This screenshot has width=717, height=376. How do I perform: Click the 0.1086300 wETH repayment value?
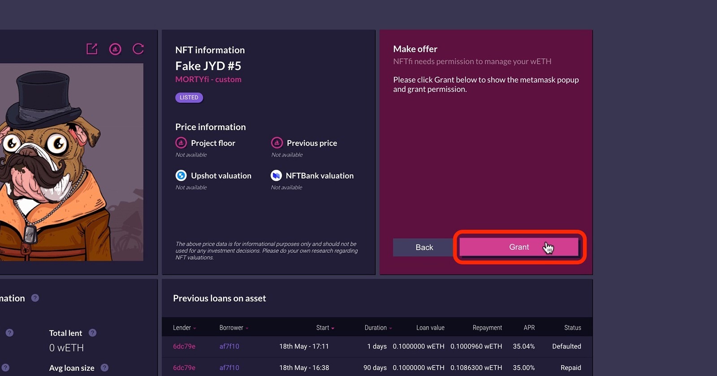pos(476,367)
